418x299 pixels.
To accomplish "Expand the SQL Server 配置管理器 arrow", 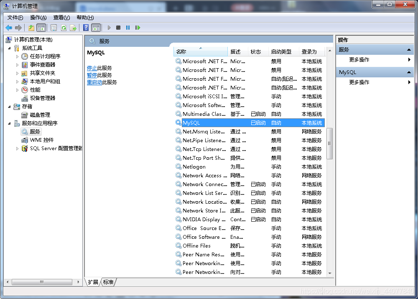I will coord(17,148).
